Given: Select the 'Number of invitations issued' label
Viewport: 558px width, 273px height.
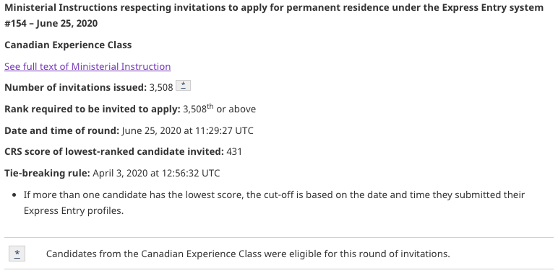Looking at the screenshot, I should [x=75, y=88].
